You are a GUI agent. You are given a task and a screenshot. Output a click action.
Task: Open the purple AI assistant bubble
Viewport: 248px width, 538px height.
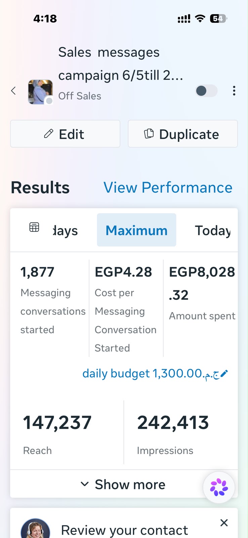pyautogui.click(x=219, y=487)
